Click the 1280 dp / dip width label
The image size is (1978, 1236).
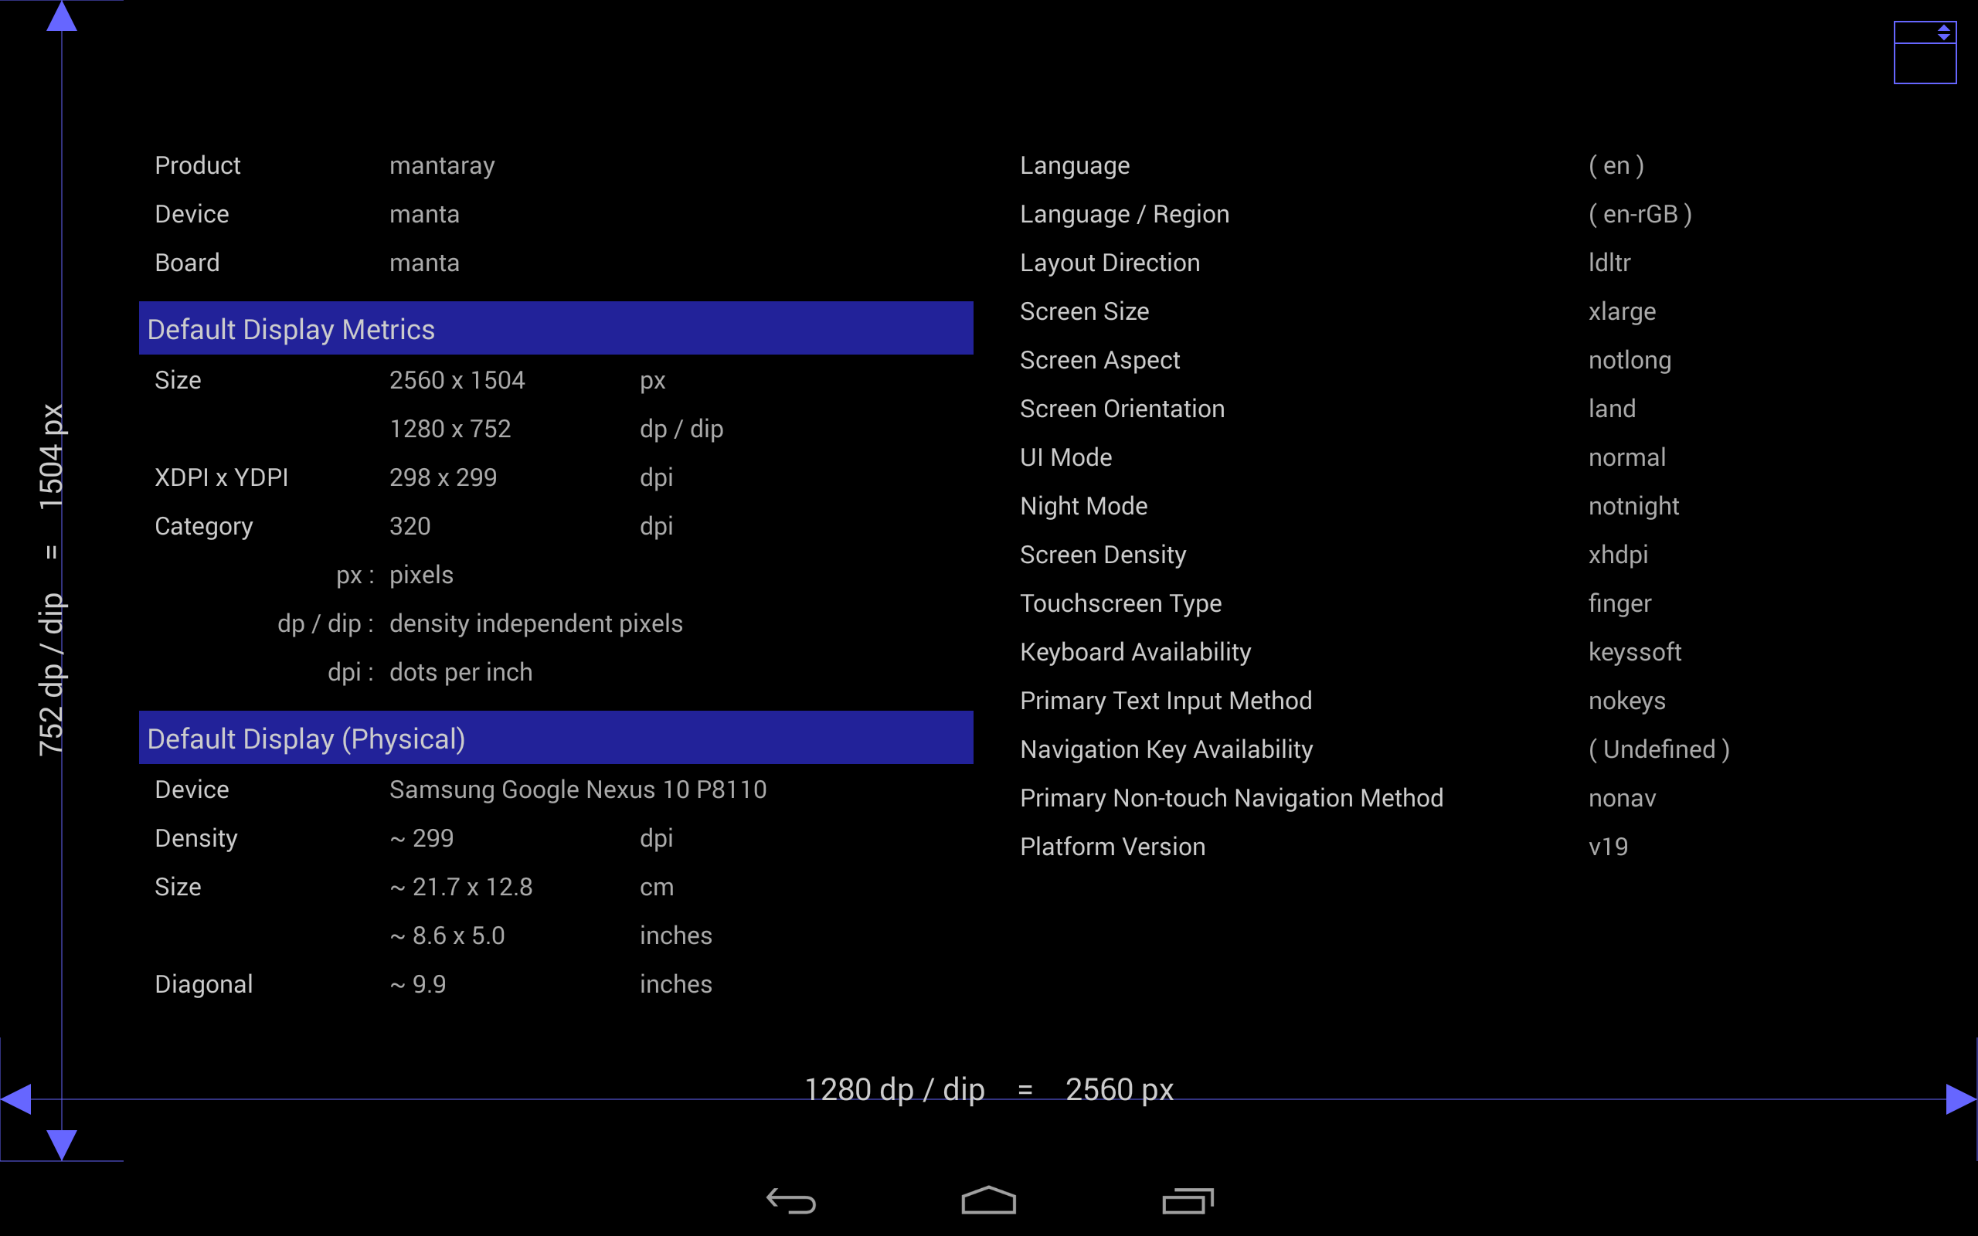894,1089
